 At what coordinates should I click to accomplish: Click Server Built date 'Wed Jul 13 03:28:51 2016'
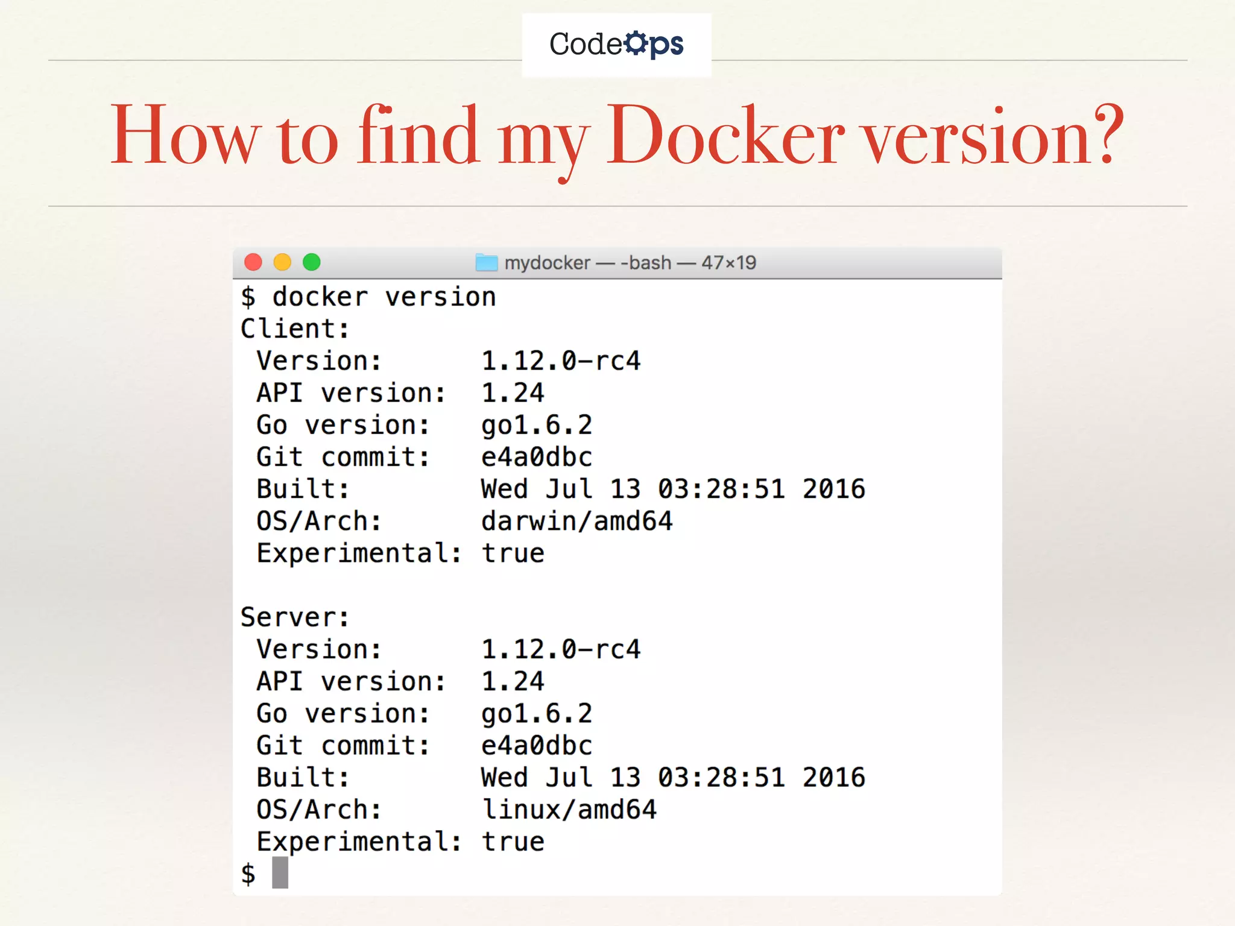point(673,777)
